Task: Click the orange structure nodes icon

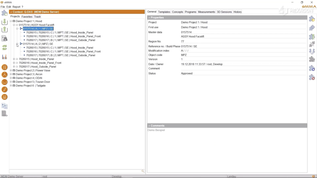Action: pos(4,75)
